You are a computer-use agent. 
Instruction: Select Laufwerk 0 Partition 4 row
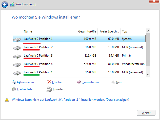[79, 64]
